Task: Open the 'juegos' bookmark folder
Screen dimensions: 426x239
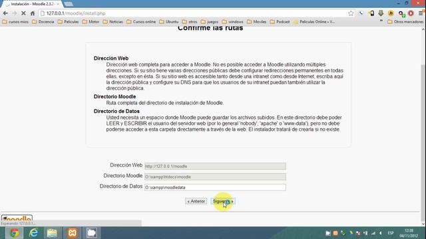Action: pyautogui.click(x=210, y=22)
